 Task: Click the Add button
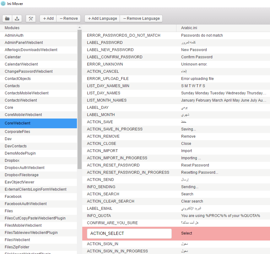48,19
